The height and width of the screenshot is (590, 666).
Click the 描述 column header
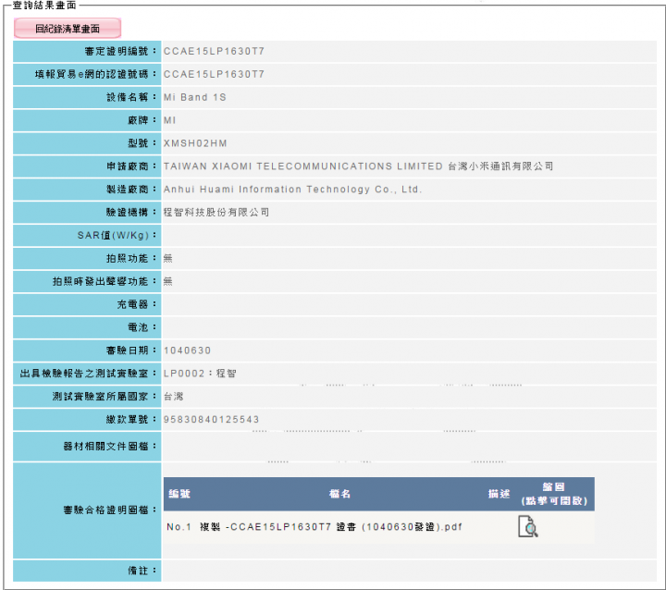pos(499,494)
